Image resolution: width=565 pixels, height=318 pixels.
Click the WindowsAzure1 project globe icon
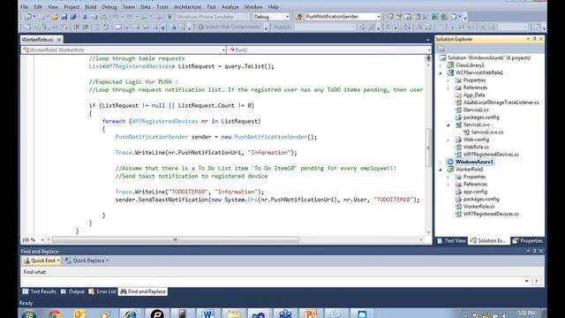pyautogui.click(x=450, y=162)
